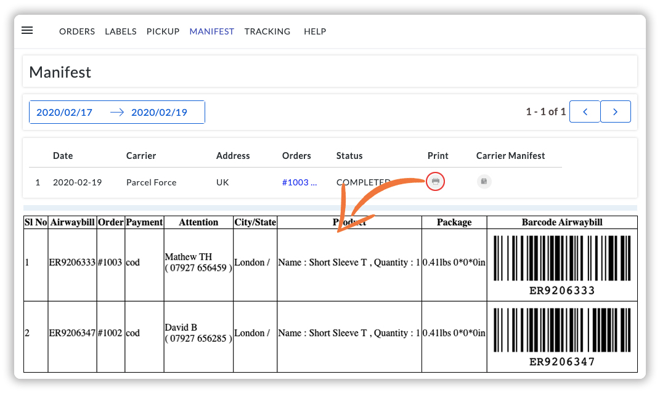This screenshot has height=393, width=660.
Task: Click the circled printer icon to print manifest
Action: tap(435, 181)
